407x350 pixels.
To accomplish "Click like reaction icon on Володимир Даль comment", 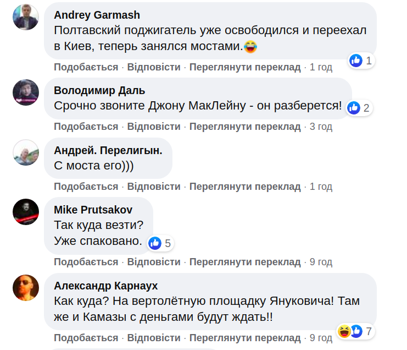I will pos(354,108).
